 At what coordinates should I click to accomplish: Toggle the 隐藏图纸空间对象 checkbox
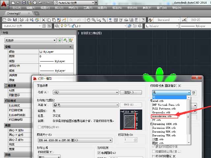(154, 151)
